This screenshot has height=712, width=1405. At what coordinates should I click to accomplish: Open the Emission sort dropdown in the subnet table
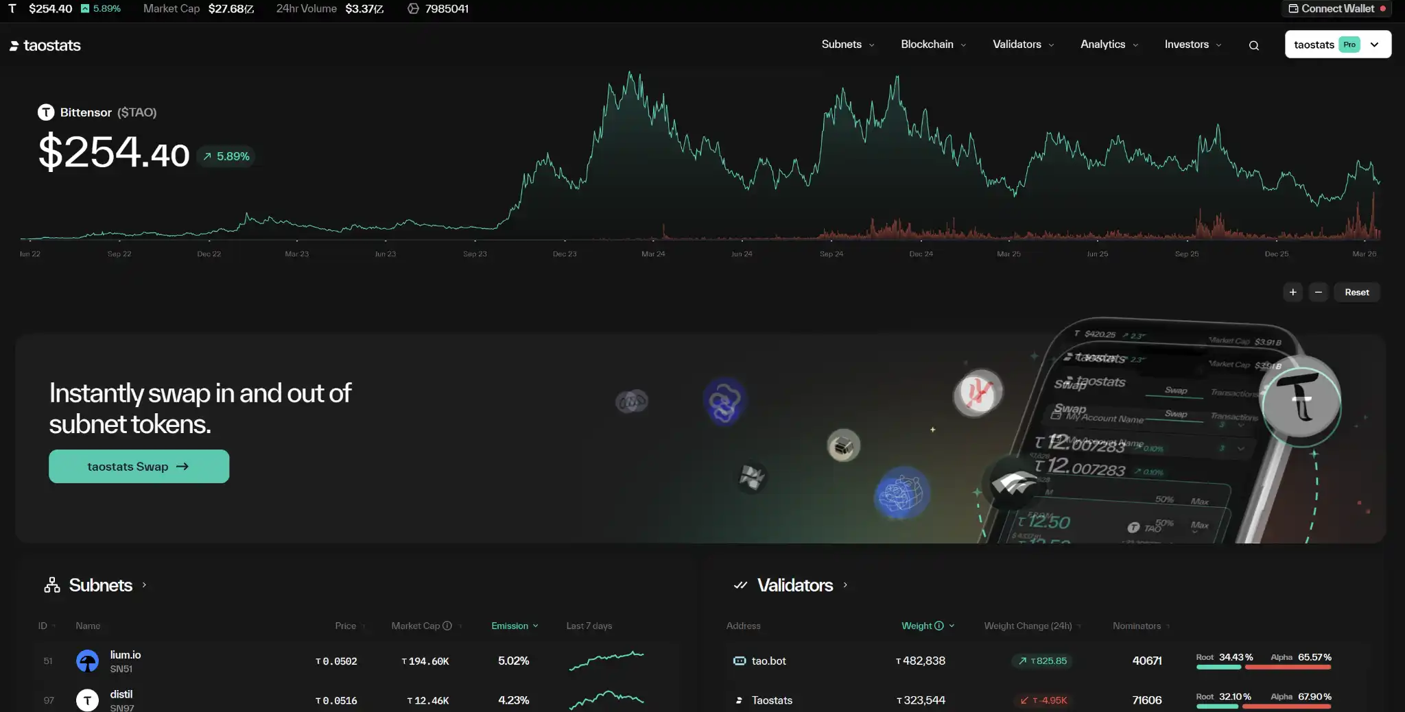(514, 626)
